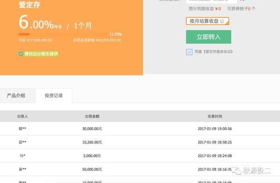Click timestamp 2017-01-09 19:00:56
Image resolution: width=280 pixels, height=183 pixels.
(215, 129)
